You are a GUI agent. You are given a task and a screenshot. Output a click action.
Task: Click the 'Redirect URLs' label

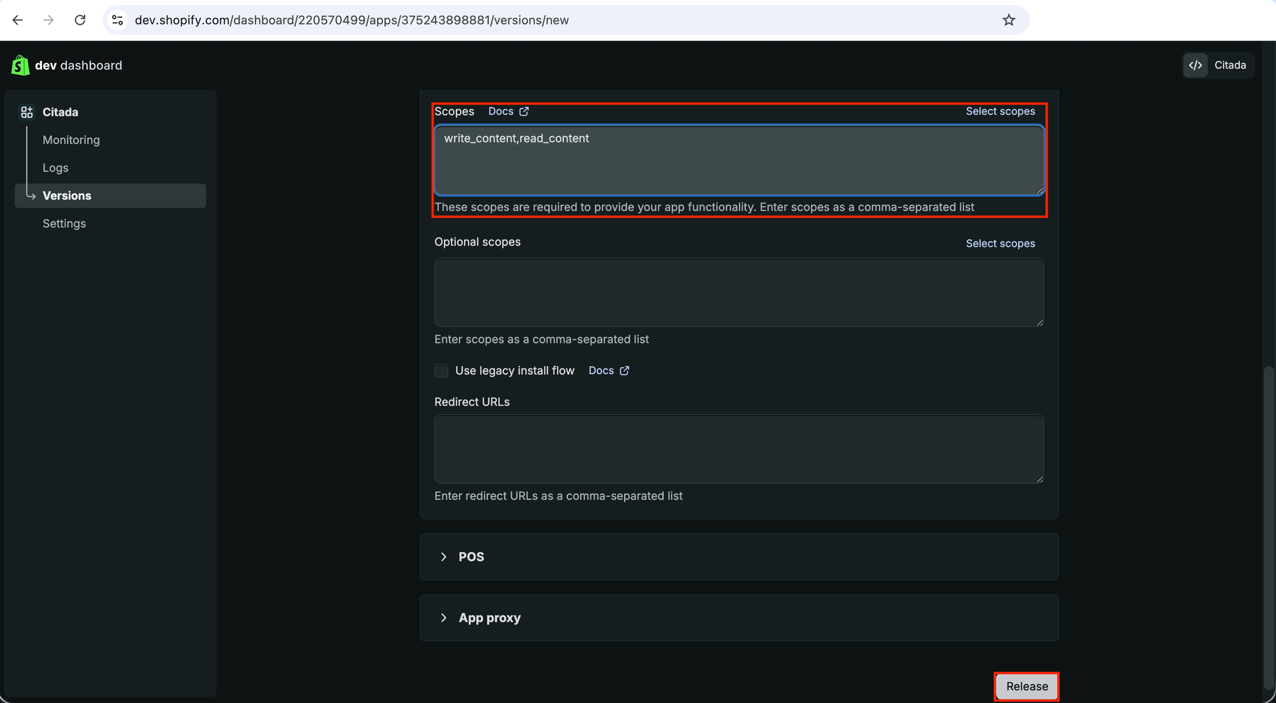(x=471, y=402)
